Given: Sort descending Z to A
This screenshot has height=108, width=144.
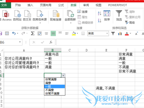Looking at the screenshot, I should (100, 20).
